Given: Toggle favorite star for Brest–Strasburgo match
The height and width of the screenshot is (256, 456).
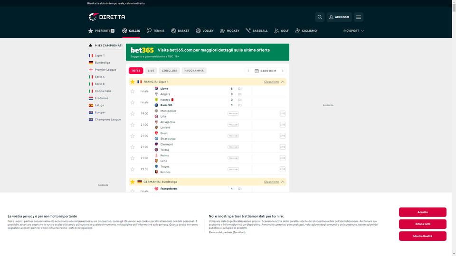Looking at the screenshot, I should coord(133,136).
